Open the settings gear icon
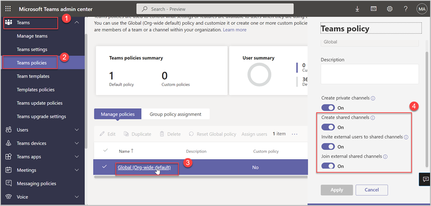 click(390, 9)
